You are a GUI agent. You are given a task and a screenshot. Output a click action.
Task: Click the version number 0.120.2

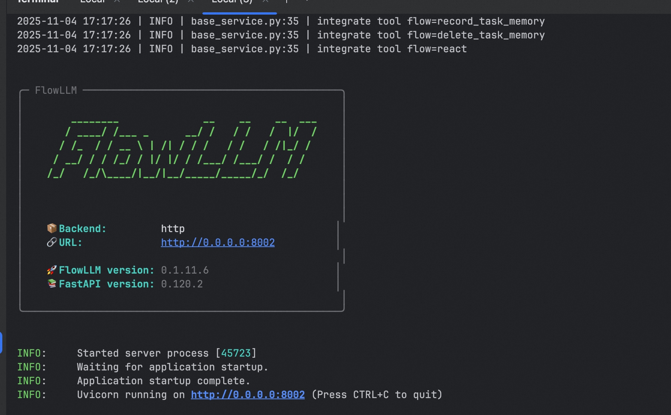pyautogui.click(x=182, y=284)
